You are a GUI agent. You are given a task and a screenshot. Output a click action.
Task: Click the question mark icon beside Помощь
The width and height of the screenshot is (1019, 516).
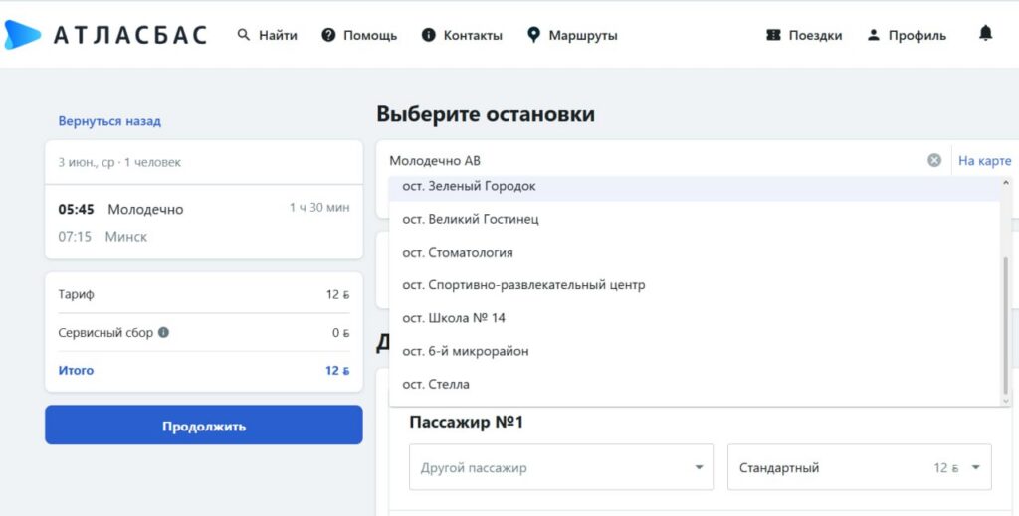click(x=328, y=35)
